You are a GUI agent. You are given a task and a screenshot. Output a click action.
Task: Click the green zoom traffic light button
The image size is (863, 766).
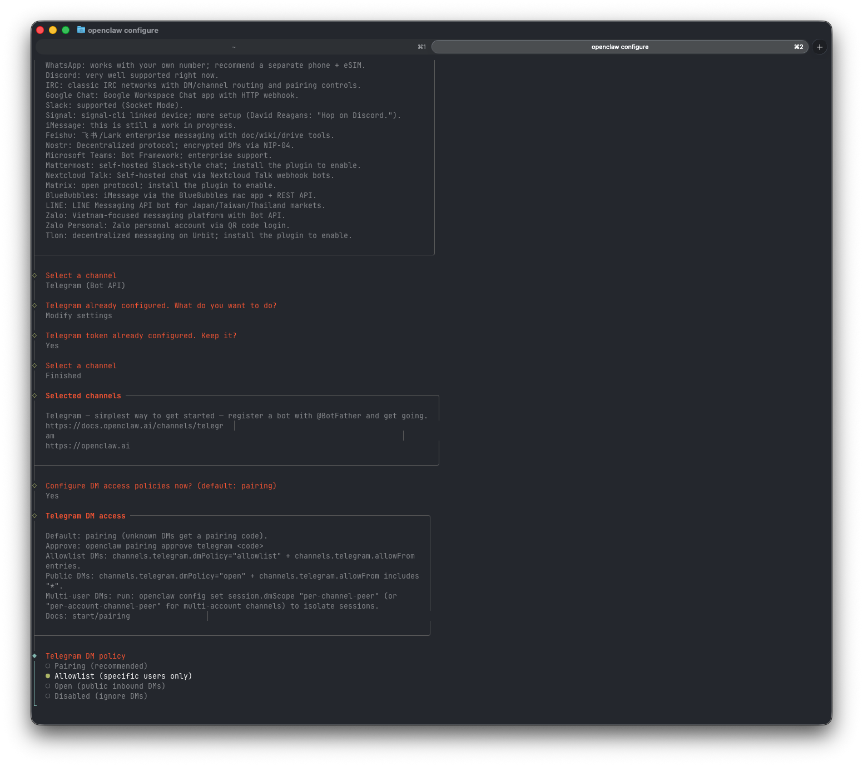[66, 30]
